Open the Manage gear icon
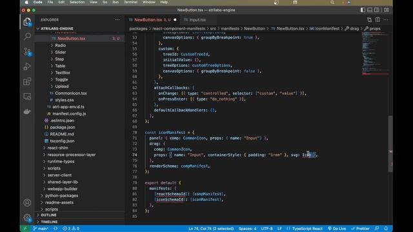The height and width of the screenshot is (232, 413). click(x=27, y=218)
